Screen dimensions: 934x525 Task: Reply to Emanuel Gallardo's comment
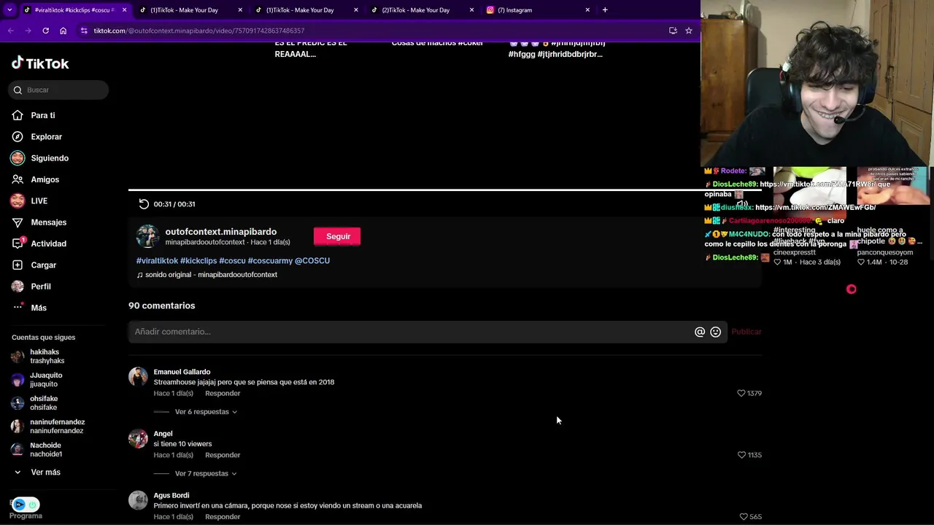(x=223, y=394)
